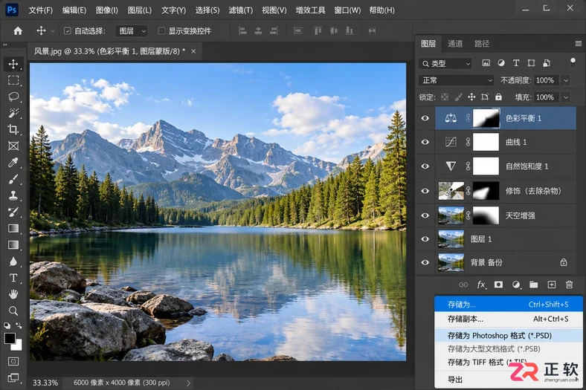586x390 pixels.
Task: Select the Lasso tool
Action: pyautogui.click(x=13, y=97)
